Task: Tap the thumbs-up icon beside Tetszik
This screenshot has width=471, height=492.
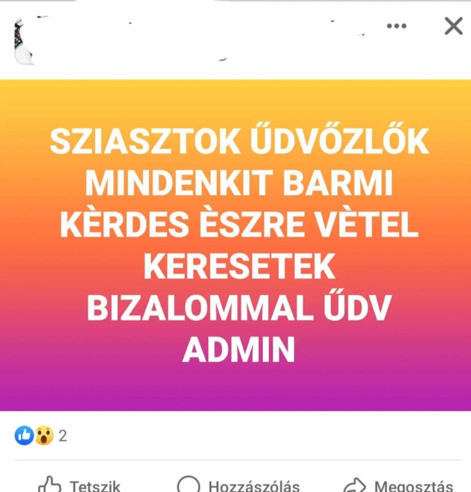Action: click(x=50, y=484)
